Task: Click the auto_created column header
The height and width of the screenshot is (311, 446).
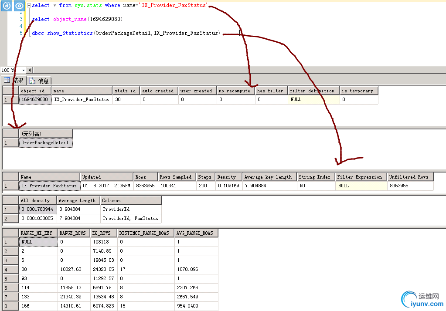Action: coord(159,91)
